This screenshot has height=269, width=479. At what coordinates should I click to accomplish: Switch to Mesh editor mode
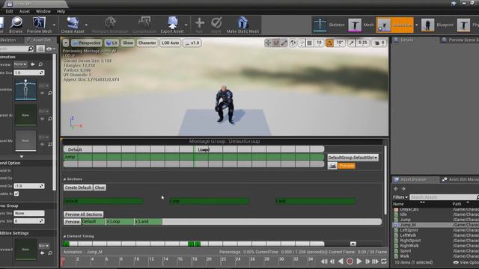(x=361, y=25)
